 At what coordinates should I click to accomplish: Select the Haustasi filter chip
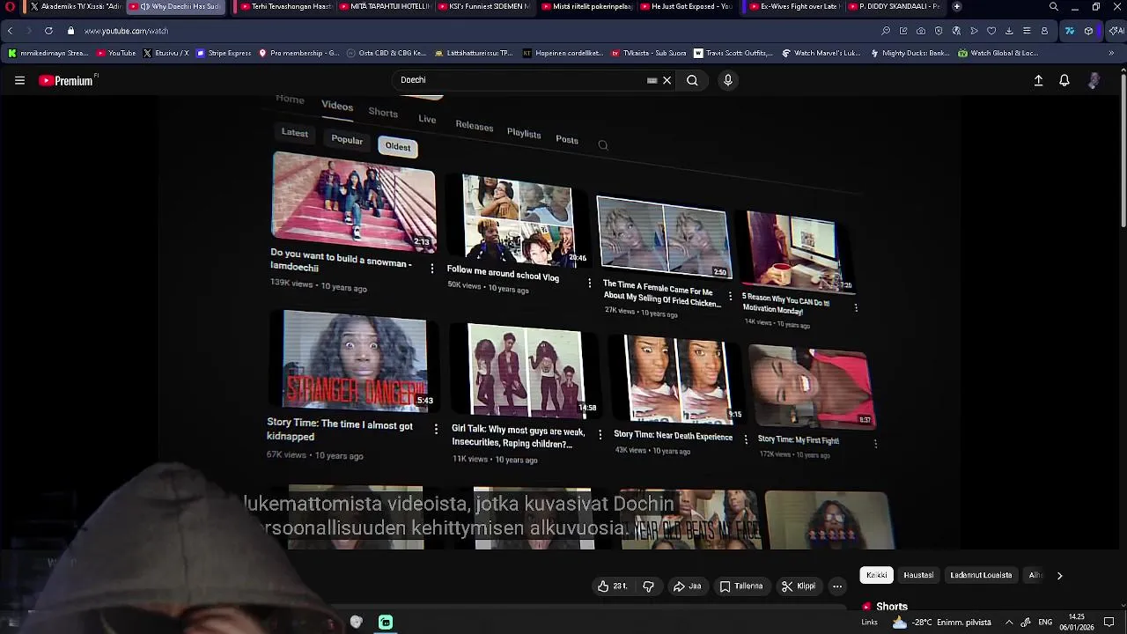pyautogui.click(x=918, y=575)
